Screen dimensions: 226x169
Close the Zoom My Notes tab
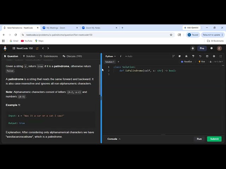click(117, 28)
